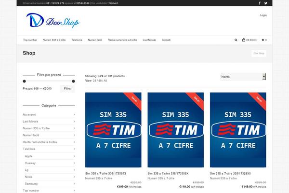The height and width of the screenshot is (193, 289).
Task: Click chevron beside Samsung subcategory
Action: pyautogui.click(x=74, y=183)
